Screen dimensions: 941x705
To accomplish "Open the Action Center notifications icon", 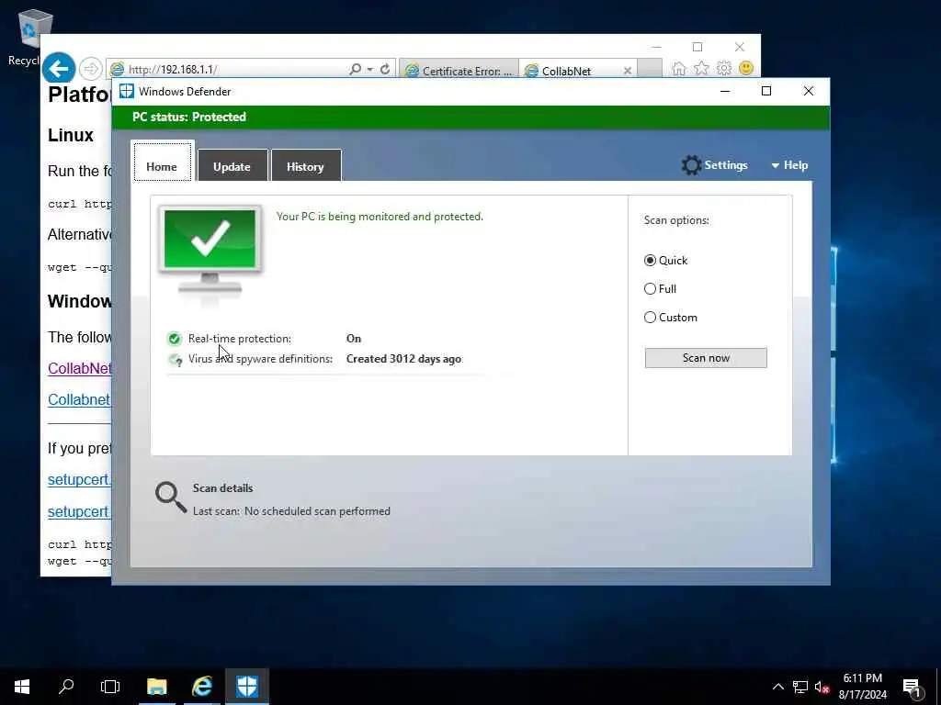I will point(913,688).
